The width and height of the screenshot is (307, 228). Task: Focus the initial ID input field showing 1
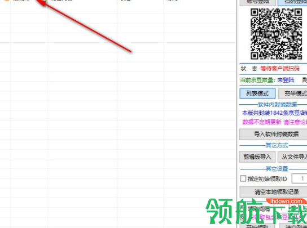pos(299,178)
